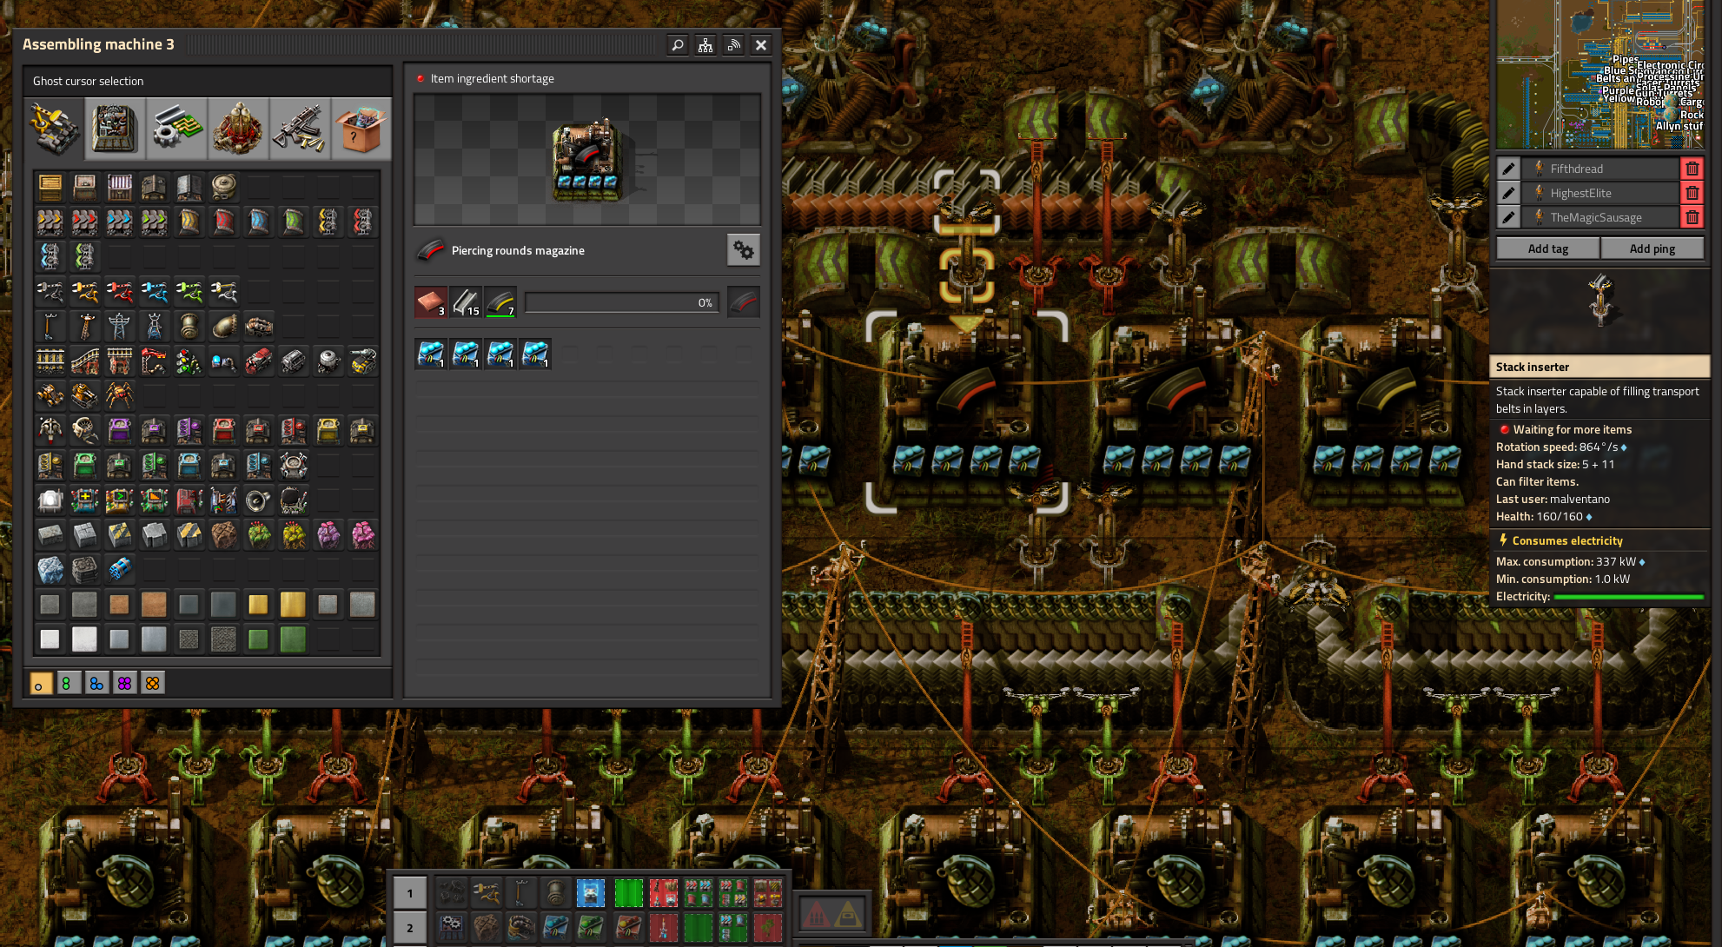The image size is (1722, 947).
Task: Click the Piercing rounds magazine recipe name
Action: [518, 250]
